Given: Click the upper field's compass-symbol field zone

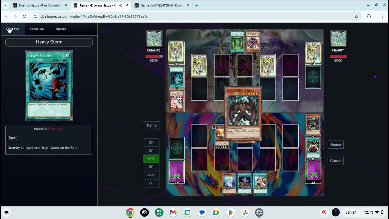Looking at the screenshot, I should click(x=313, y=77).
